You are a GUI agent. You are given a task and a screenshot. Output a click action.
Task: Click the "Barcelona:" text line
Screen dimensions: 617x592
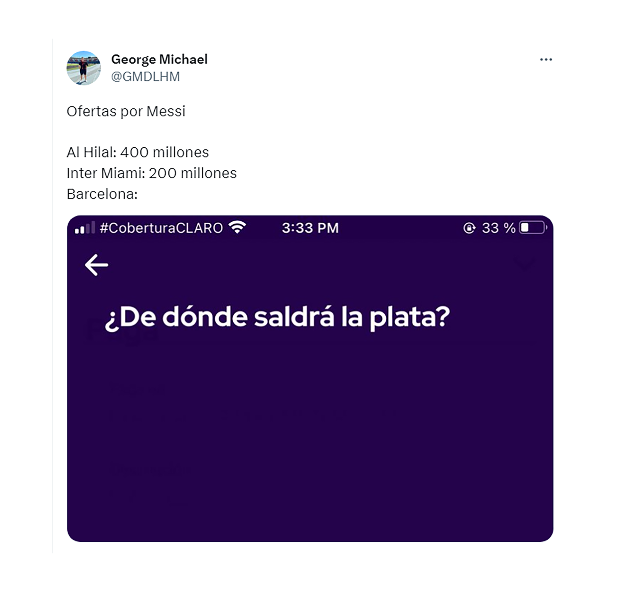[102, 194]
